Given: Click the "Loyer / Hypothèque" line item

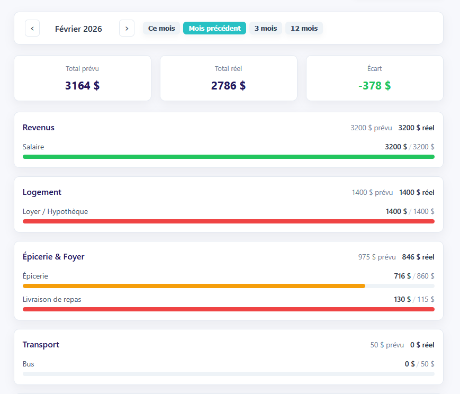Looking at the screenshot, I should pyautogui.click(x=56, y=211).
